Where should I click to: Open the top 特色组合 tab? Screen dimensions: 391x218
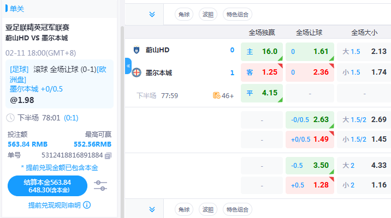click(236, 14)
